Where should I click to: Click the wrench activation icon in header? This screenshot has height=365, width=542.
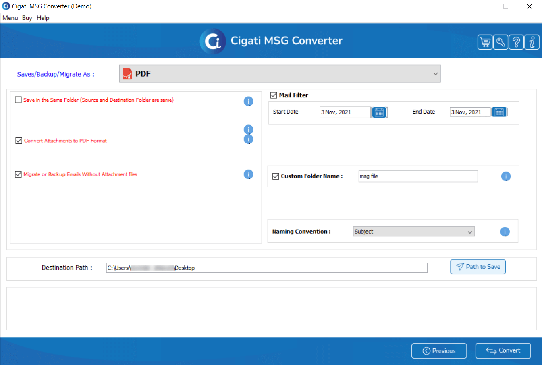pyautogui.click(x=500, y=42)
